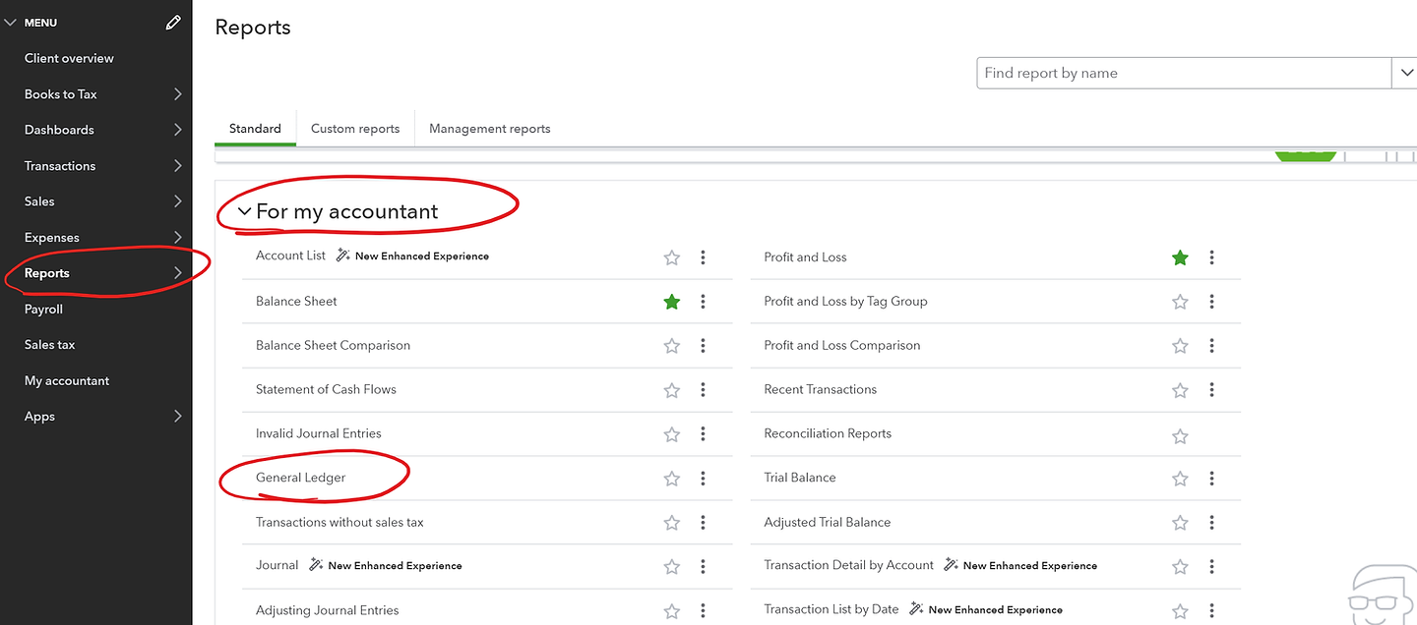Star Profit and Loss by Tag Group
The image size is (1417, 625).
point(1180,302)
